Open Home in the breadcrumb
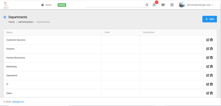Screen dimensions: 221x106 click(12, 22)
